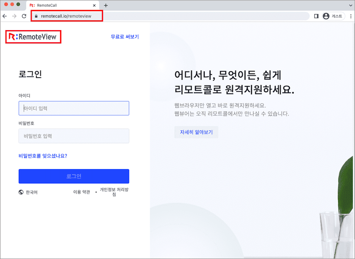Open 비밀번호를 잊으셨나요? link
355x259 pixels.
pyautogui.click(x=43, y=156)
